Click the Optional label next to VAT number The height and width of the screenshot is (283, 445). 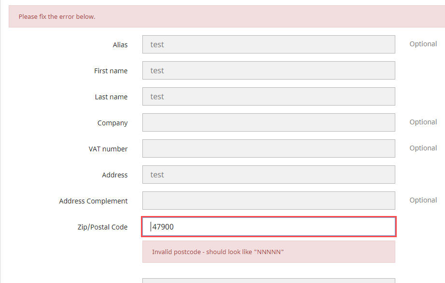[423, 148]
